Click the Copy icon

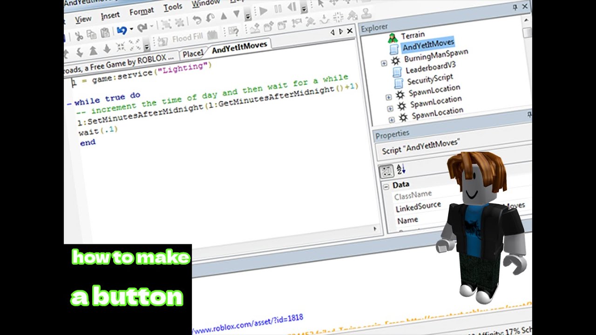coord(91,34)
